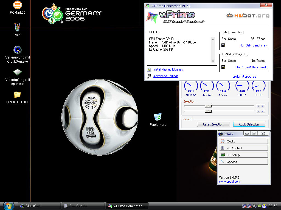Step first slider left with arrow
The height and width of the screenshot is (210, 281).
pyautogui.click(x=258, y=106)
